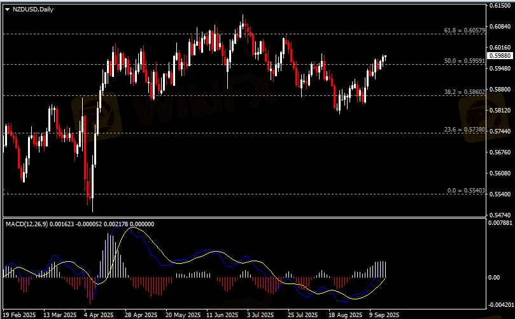The image size is (515, 319).
Task: Select the 61.8 Fibonacci level label
Action: point(464,31)
